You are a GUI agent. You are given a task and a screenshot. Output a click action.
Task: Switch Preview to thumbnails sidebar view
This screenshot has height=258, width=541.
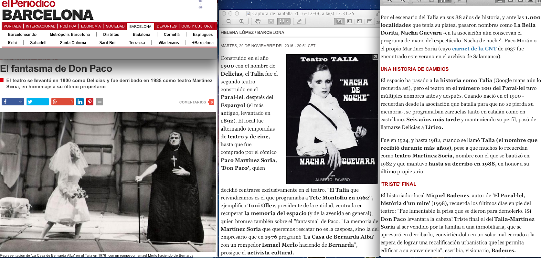(349, 21)
